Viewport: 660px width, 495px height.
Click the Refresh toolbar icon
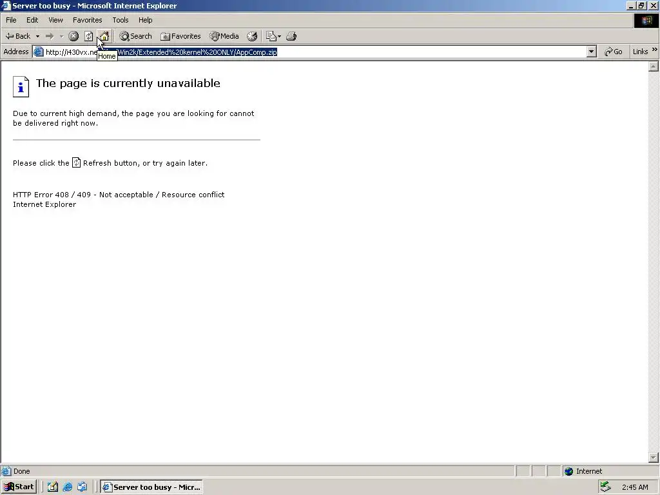point(88,36)
